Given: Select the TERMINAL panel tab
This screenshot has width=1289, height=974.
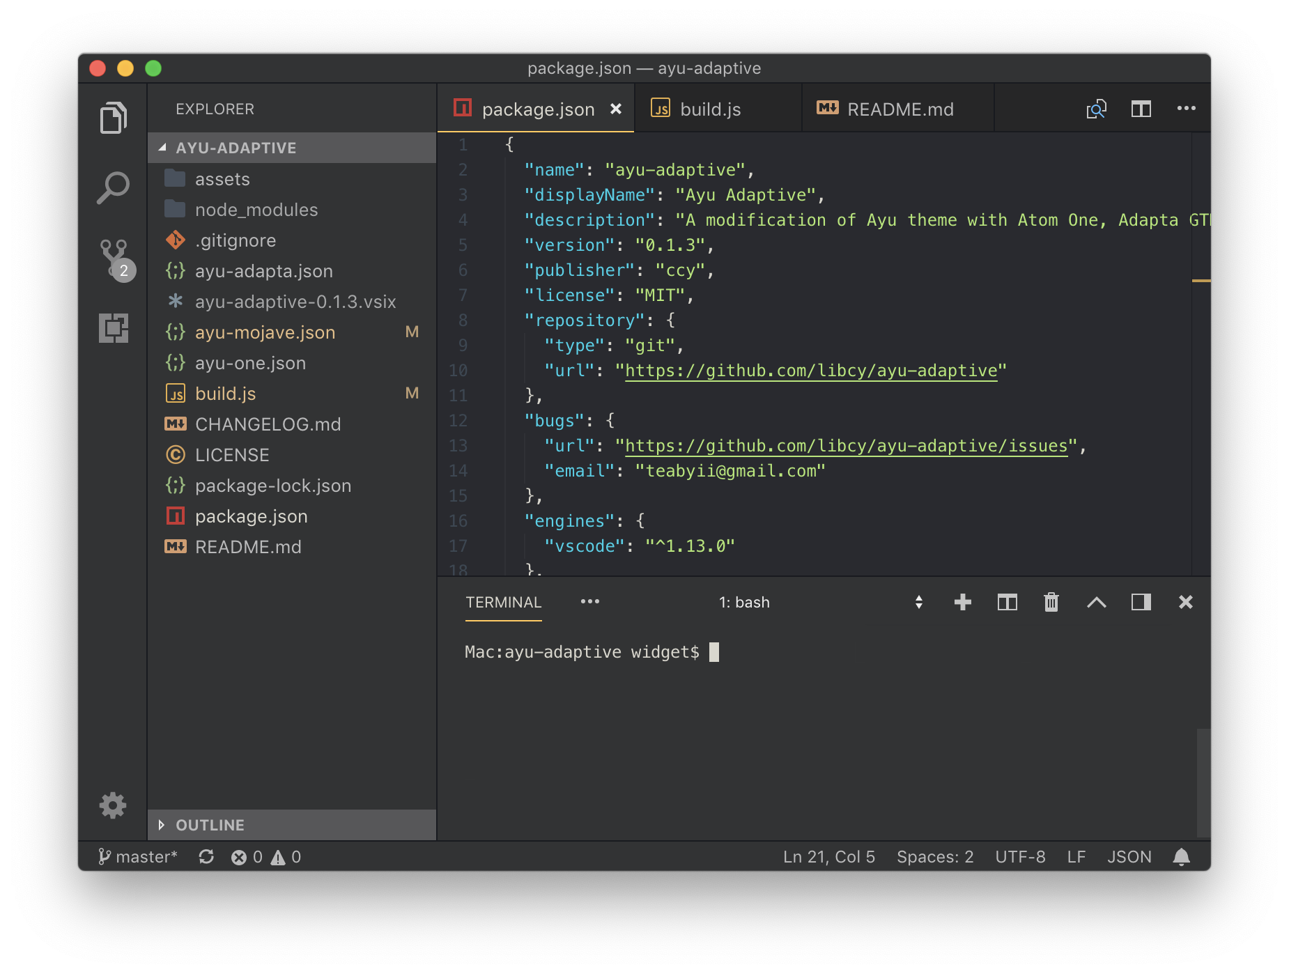Looking at the screenshot, I should [x=503, y=603].
